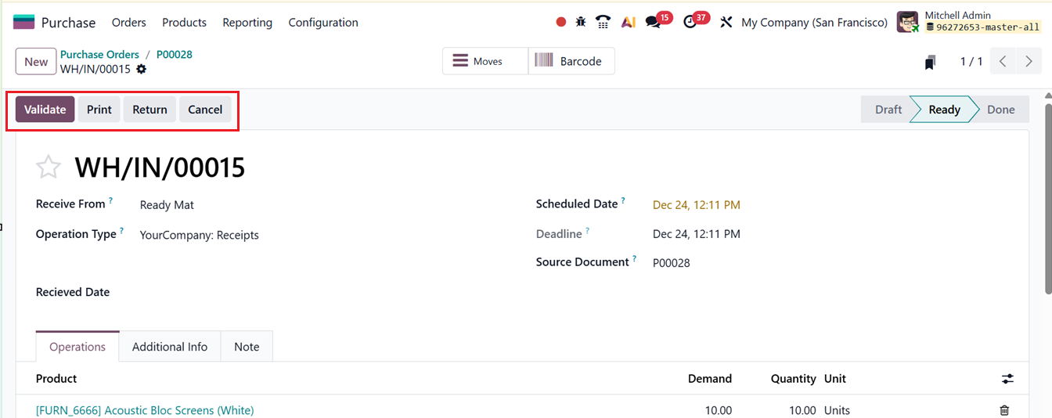Viewport: 1052px width, 418px height.
Task: Click the VoIP phone icon
Action: coord(603,22)
